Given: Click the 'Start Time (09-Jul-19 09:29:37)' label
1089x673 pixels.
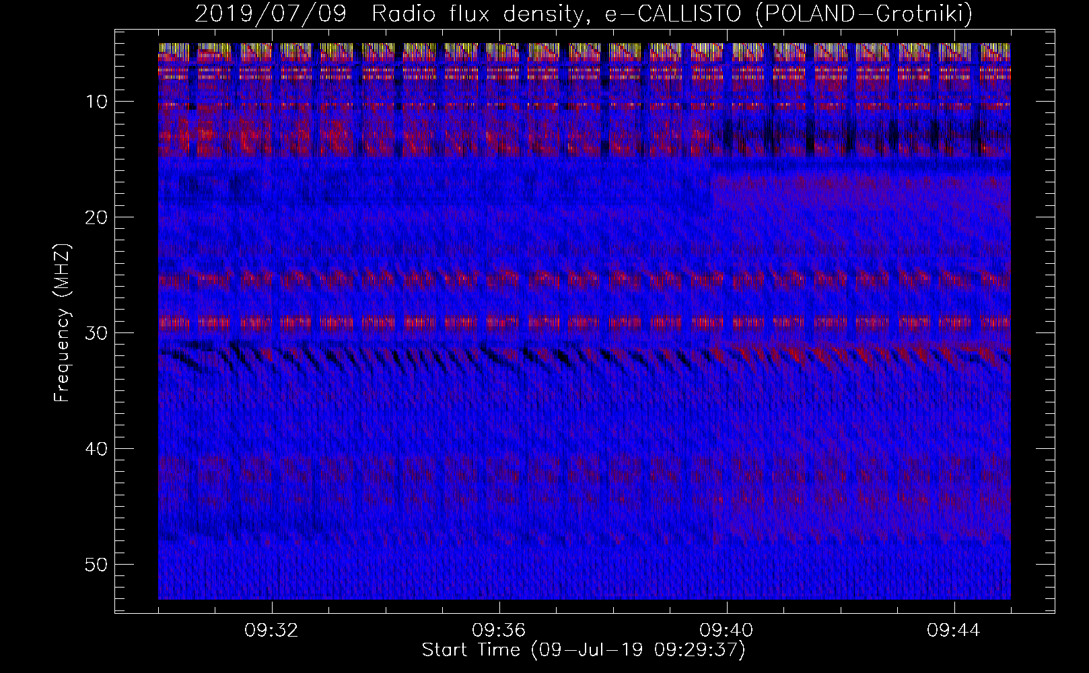Looking at the screenshot, I should click(x=584, y=650).
